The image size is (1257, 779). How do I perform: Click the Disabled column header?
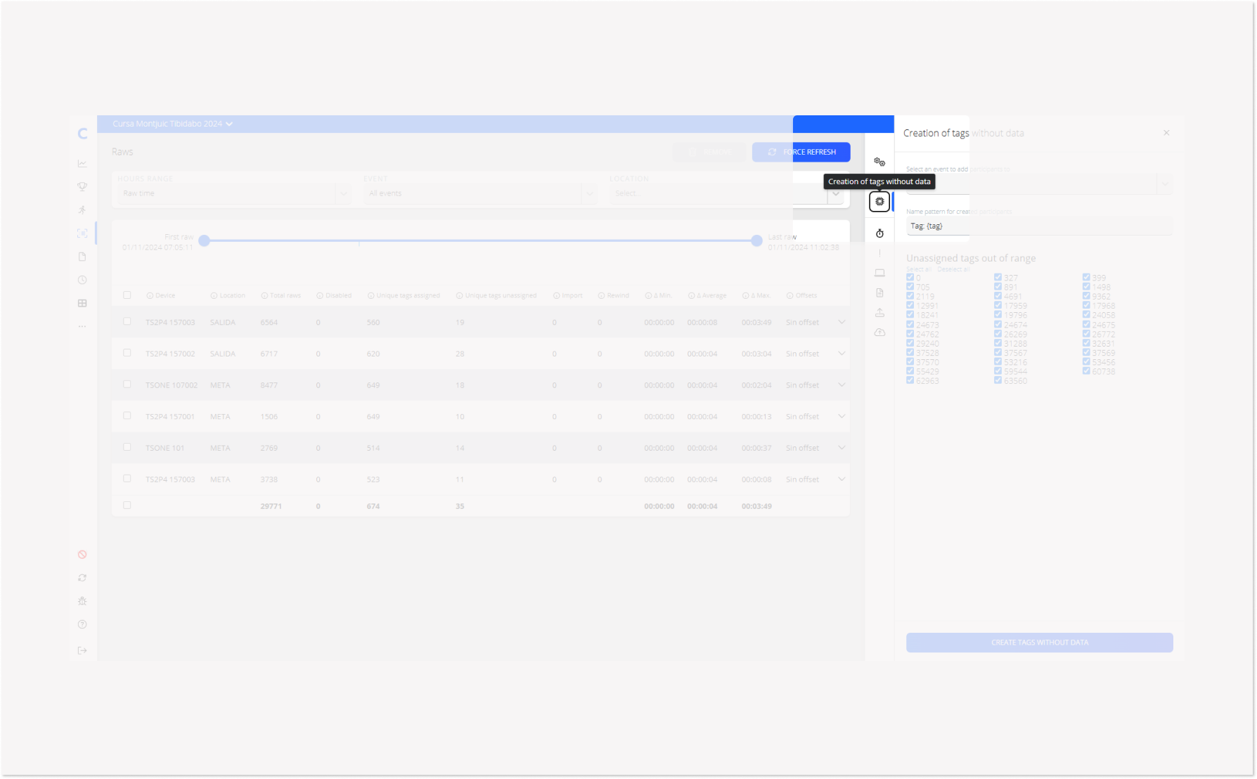(x=334, y=296)
